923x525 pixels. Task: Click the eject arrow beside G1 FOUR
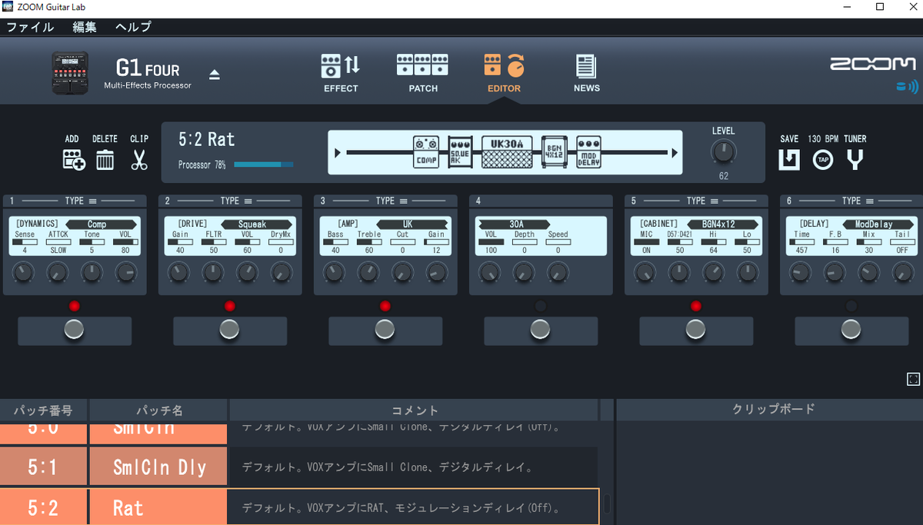pyautogui.click(x=215, y=75)
